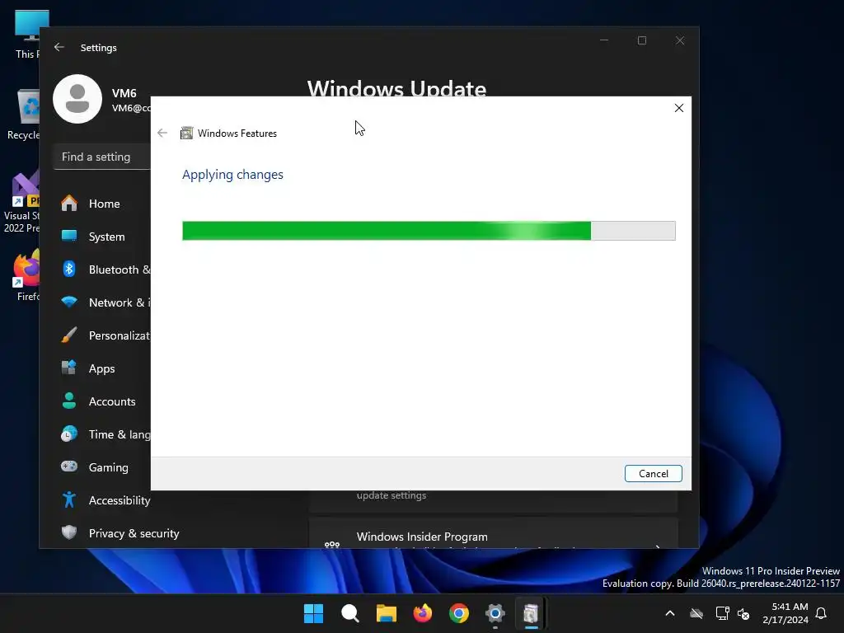Viewport: 844px width, 633px height.
Task: Launch Google Chrome from taskbar
Action: click(458, 613)
